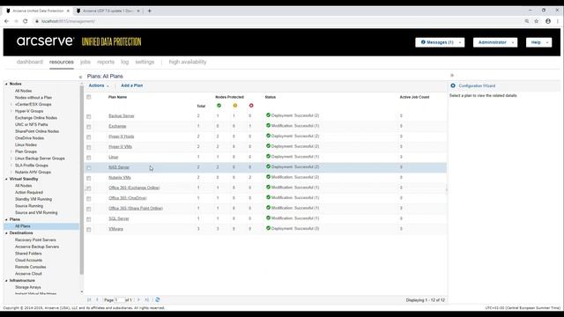
Task: Open the Messages (1) dropdown
Action: coord(440,42)
